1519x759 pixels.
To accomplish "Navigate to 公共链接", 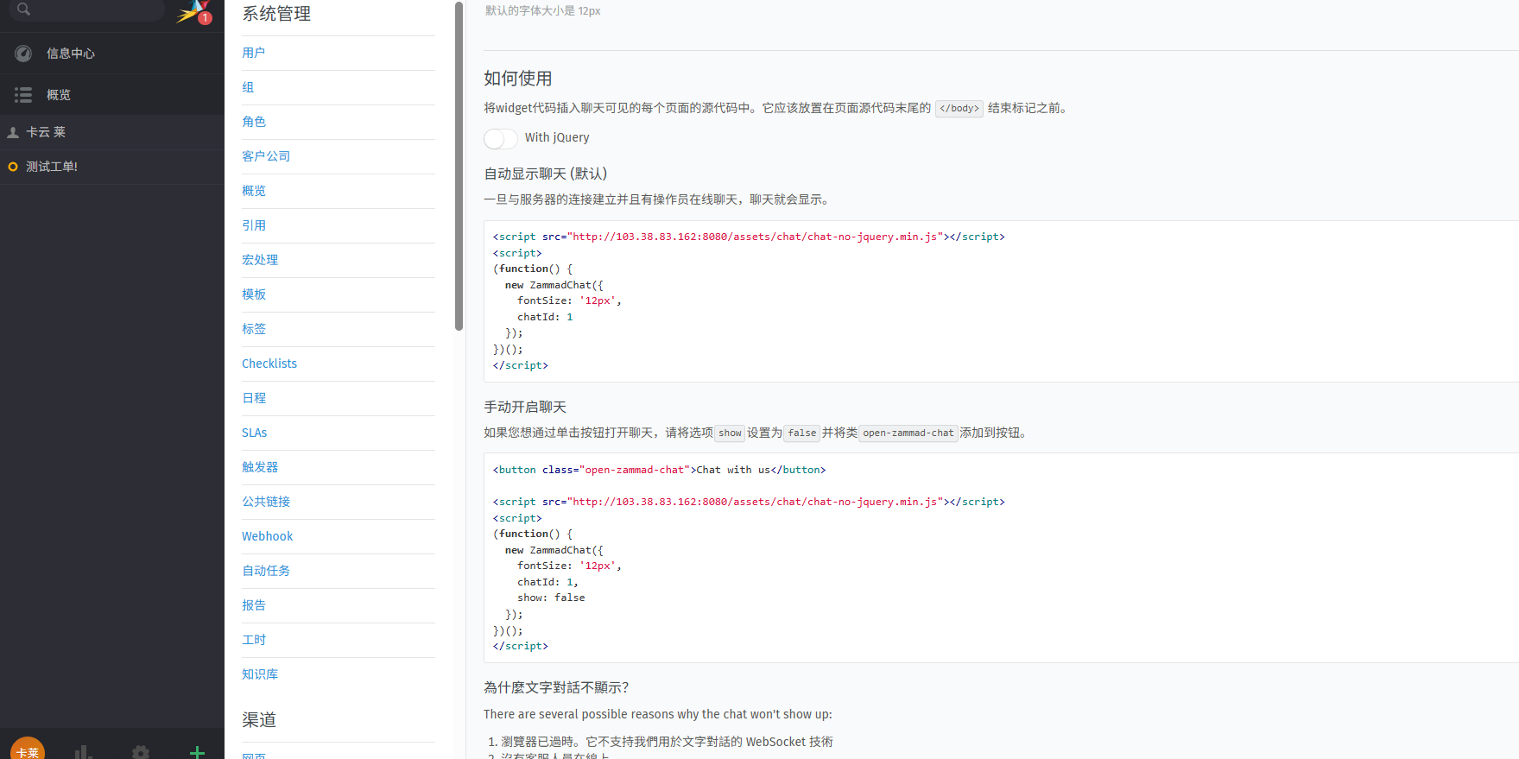I will (x=266, y=502).
